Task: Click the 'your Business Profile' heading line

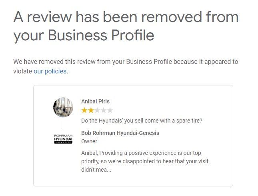Action: click(x=84, y=35)
